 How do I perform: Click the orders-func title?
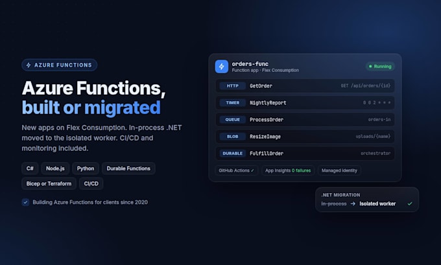tap(250, 63)
